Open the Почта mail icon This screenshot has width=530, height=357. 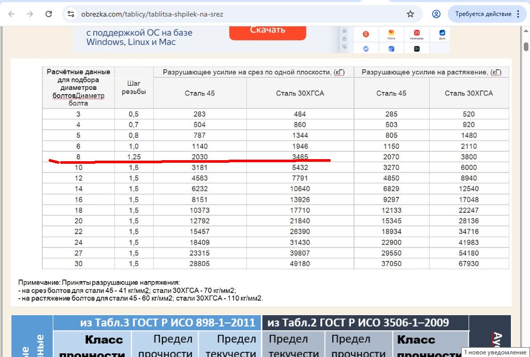pos(391,34)
